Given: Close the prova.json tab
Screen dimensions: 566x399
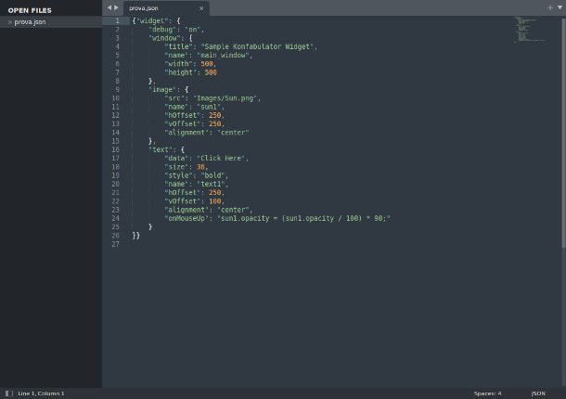Looking at the screenshot, I should coord(201,8).
